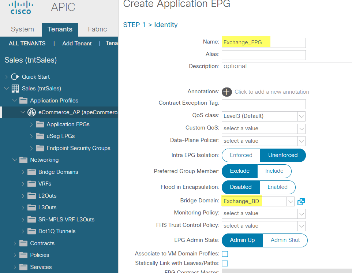This screenshot has width=352, height=273.
Task: Set Intra EPG Isolation to Unenforced
Action: coord(283,155)
